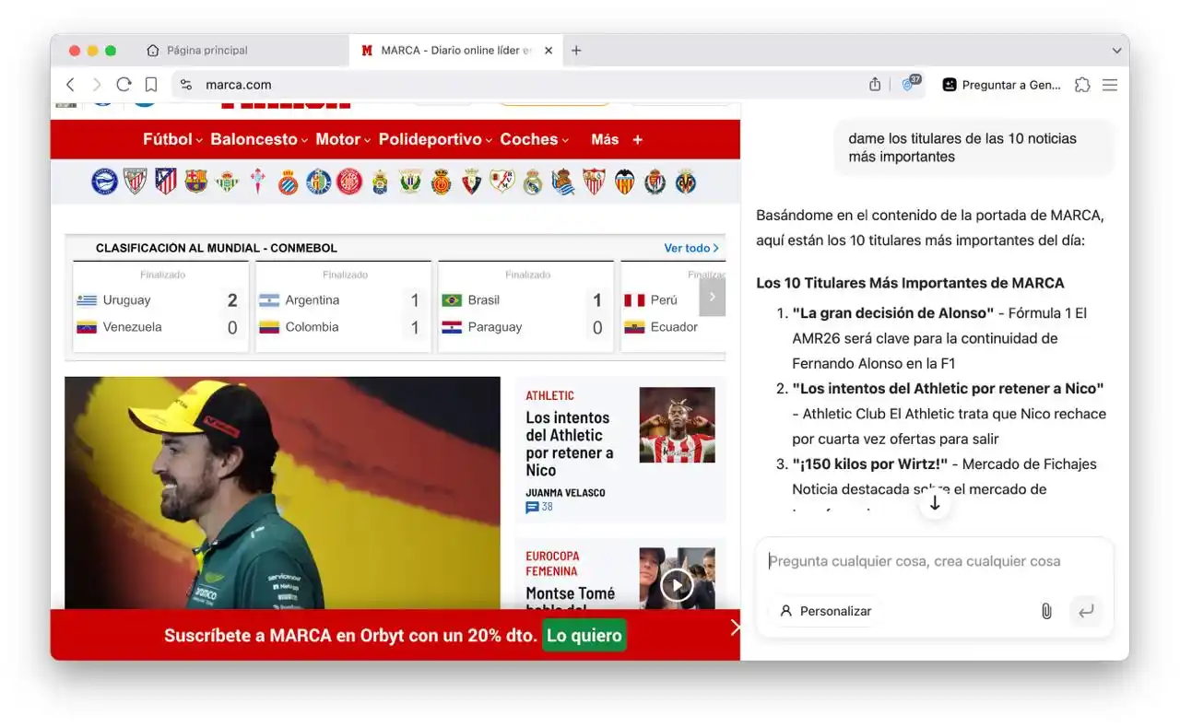Expand the Baloncesto menu
Screen dimensions: 1180x727
(x=259, y=139)
